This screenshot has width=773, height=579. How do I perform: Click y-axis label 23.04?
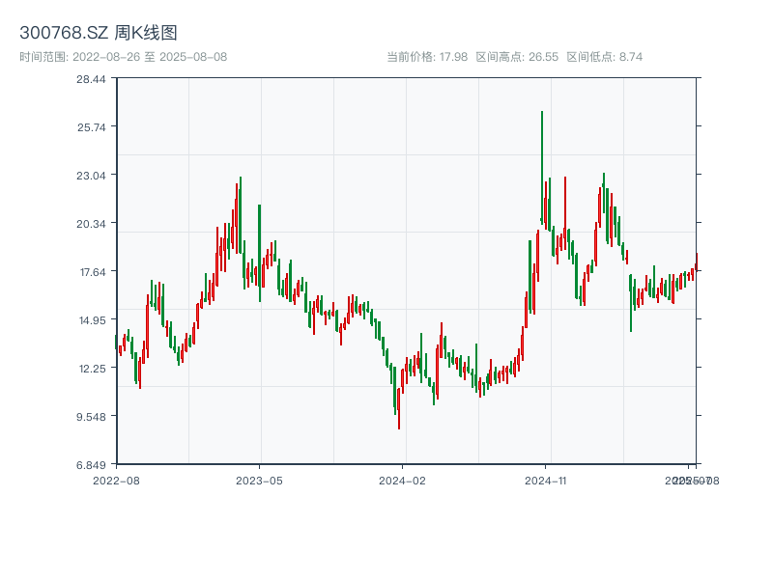91,176
